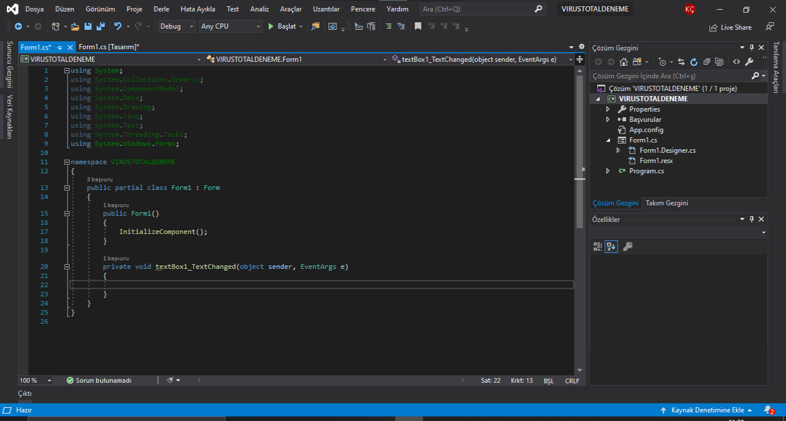786x421 pixels.
Task: Navigate backward with the blue back arrow
Action: point(18,26)
